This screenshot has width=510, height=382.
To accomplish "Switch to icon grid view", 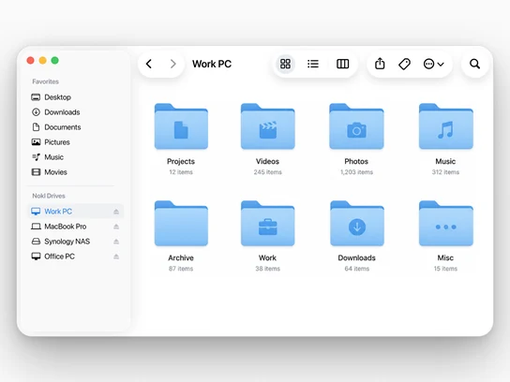I will [285, 64].
